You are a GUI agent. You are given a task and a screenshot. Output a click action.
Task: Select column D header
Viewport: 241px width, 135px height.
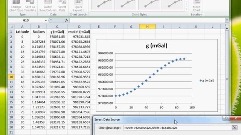point(79,27)
